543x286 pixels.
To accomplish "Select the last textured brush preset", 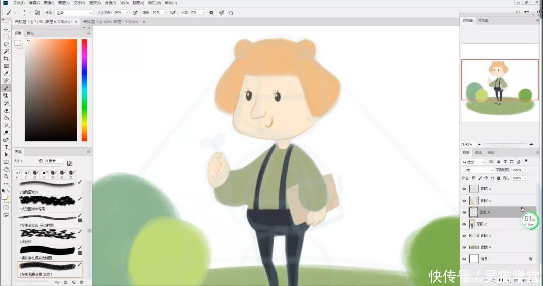I will tap(50, 270).
